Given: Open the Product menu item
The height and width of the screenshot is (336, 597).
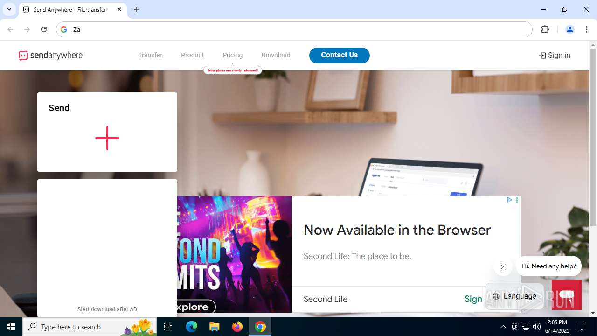Looking at the screenshot, I should (x=192, y=55).
